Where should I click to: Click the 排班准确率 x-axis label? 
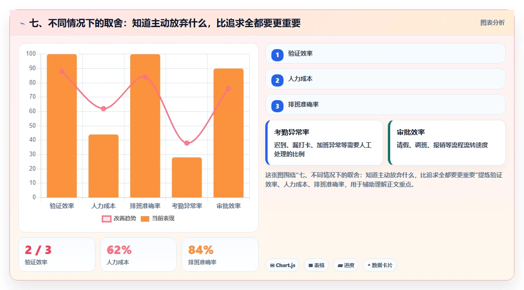click(145, 206)
